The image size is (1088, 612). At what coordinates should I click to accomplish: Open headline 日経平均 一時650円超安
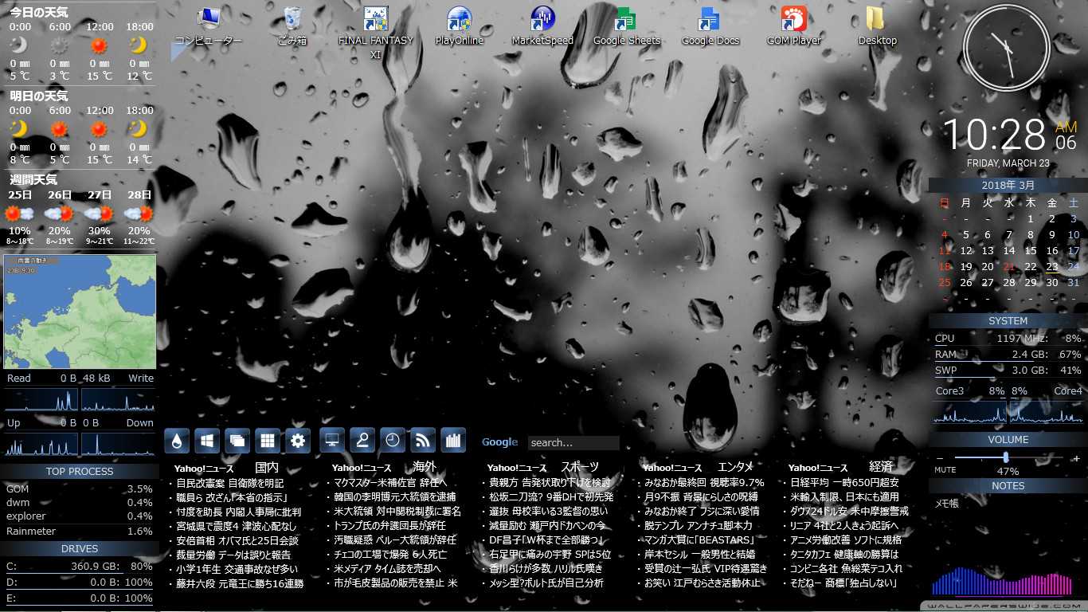click(x=844, y=482)
